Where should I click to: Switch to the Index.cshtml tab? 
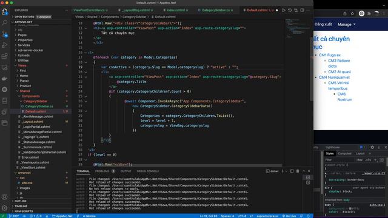pos(176,10)
